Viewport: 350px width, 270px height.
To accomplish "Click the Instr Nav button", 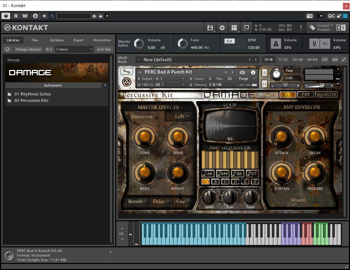I will pyautogui.click(x=104, y=49).
